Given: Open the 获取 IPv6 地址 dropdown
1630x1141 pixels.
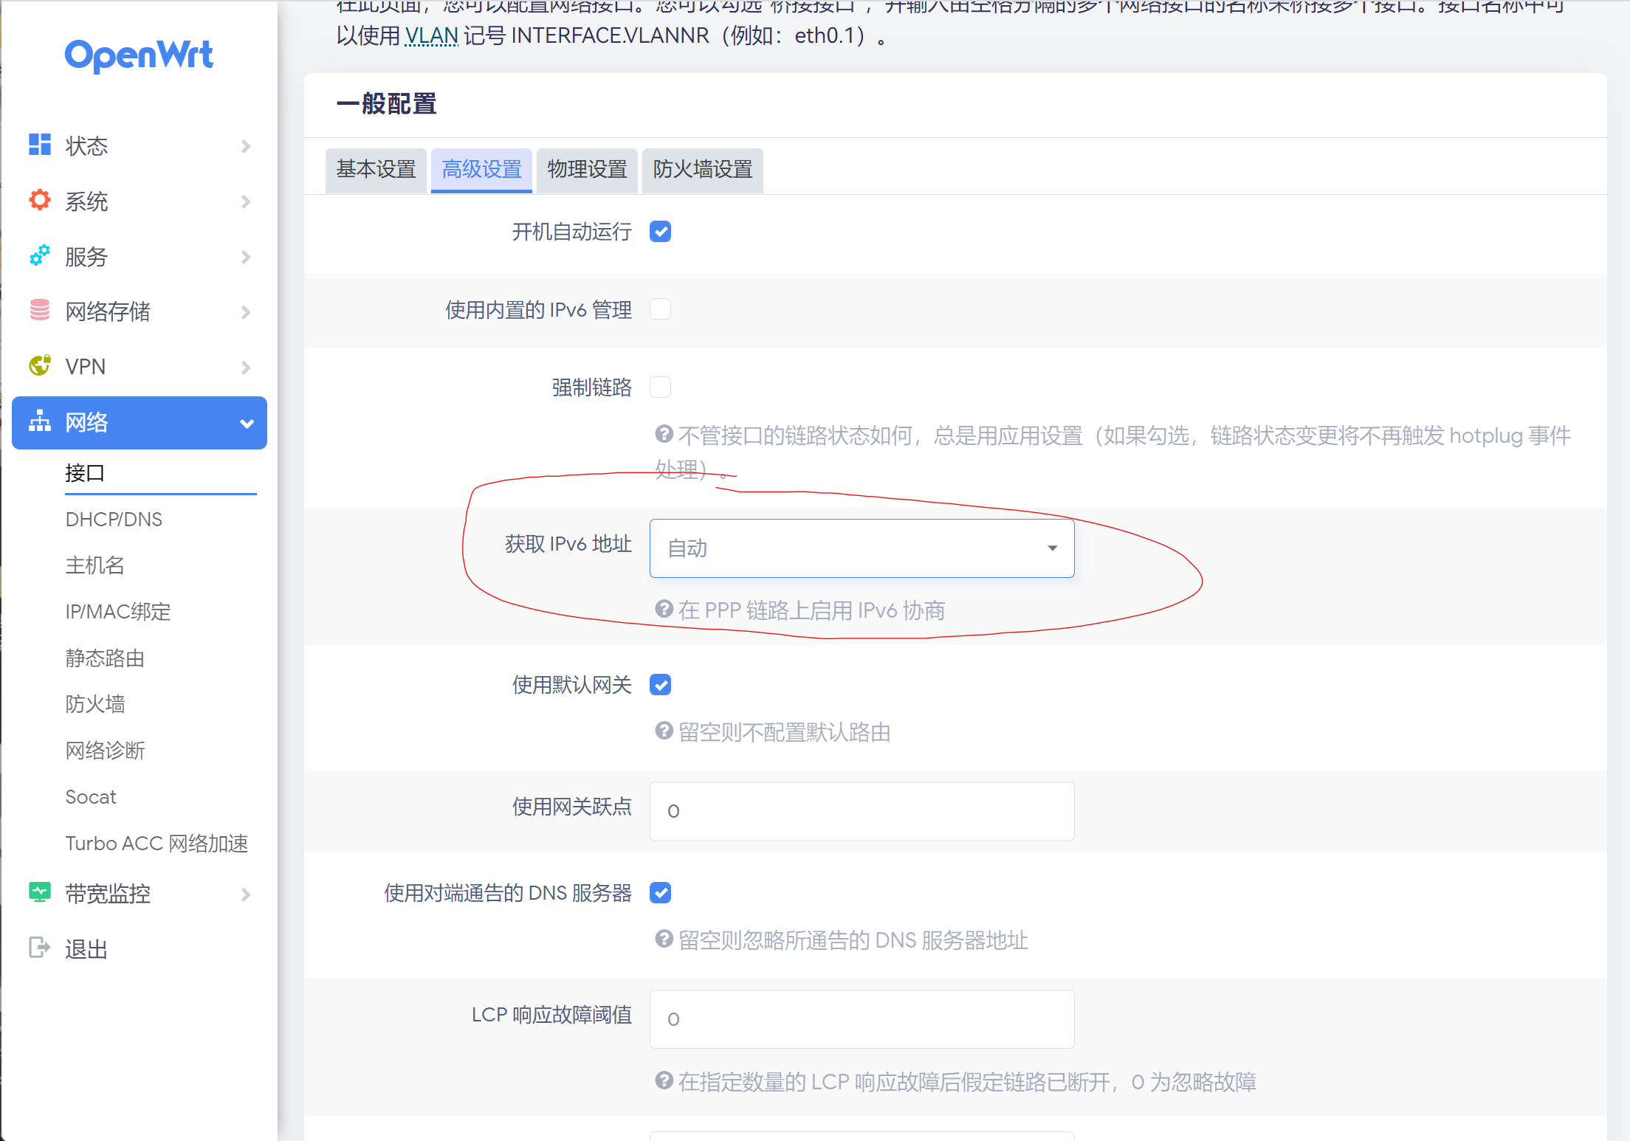Looking at the screenshot, I should point(862,548).
